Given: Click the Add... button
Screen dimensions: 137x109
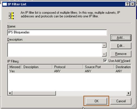Looking at the screenshot, I should tap(121, 38).
